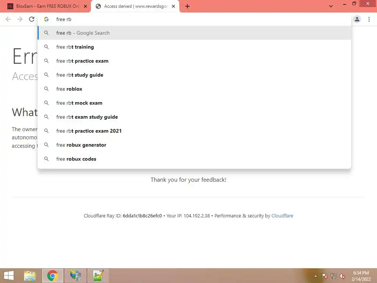Click the address bar text 'free rb'
Image resolution: width=377 pixels, height=283 pixels.
(64, 19)
